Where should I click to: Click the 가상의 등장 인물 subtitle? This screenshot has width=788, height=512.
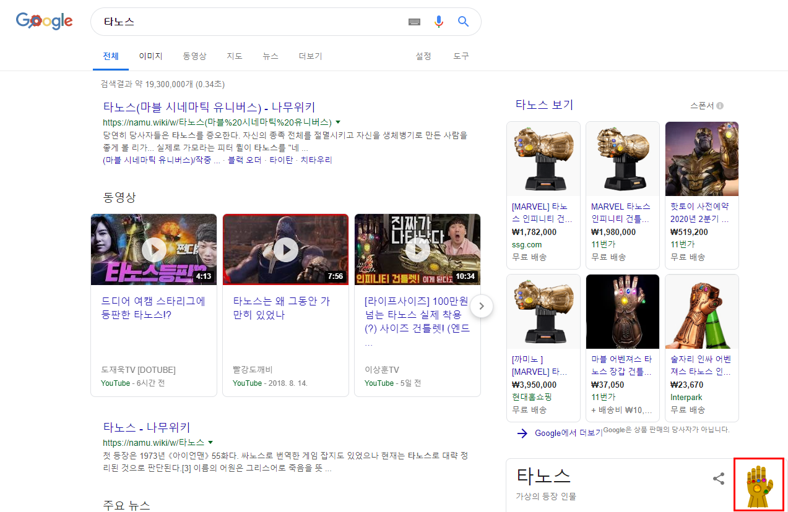point(546,496)
